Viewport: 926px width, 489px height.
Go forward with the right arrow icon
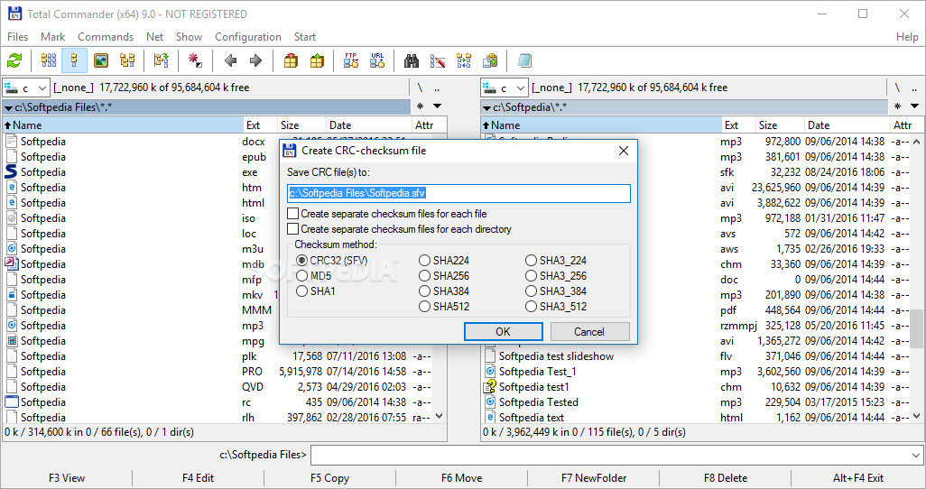255,60
